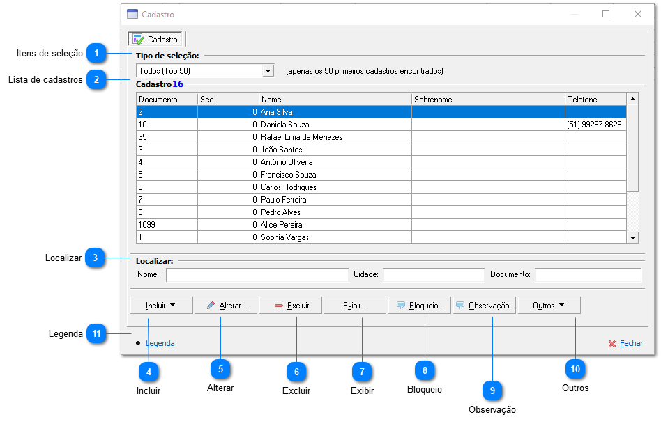The image size is (661, 426).
Task: Select the Francisco Souza row
Action: 381,175
